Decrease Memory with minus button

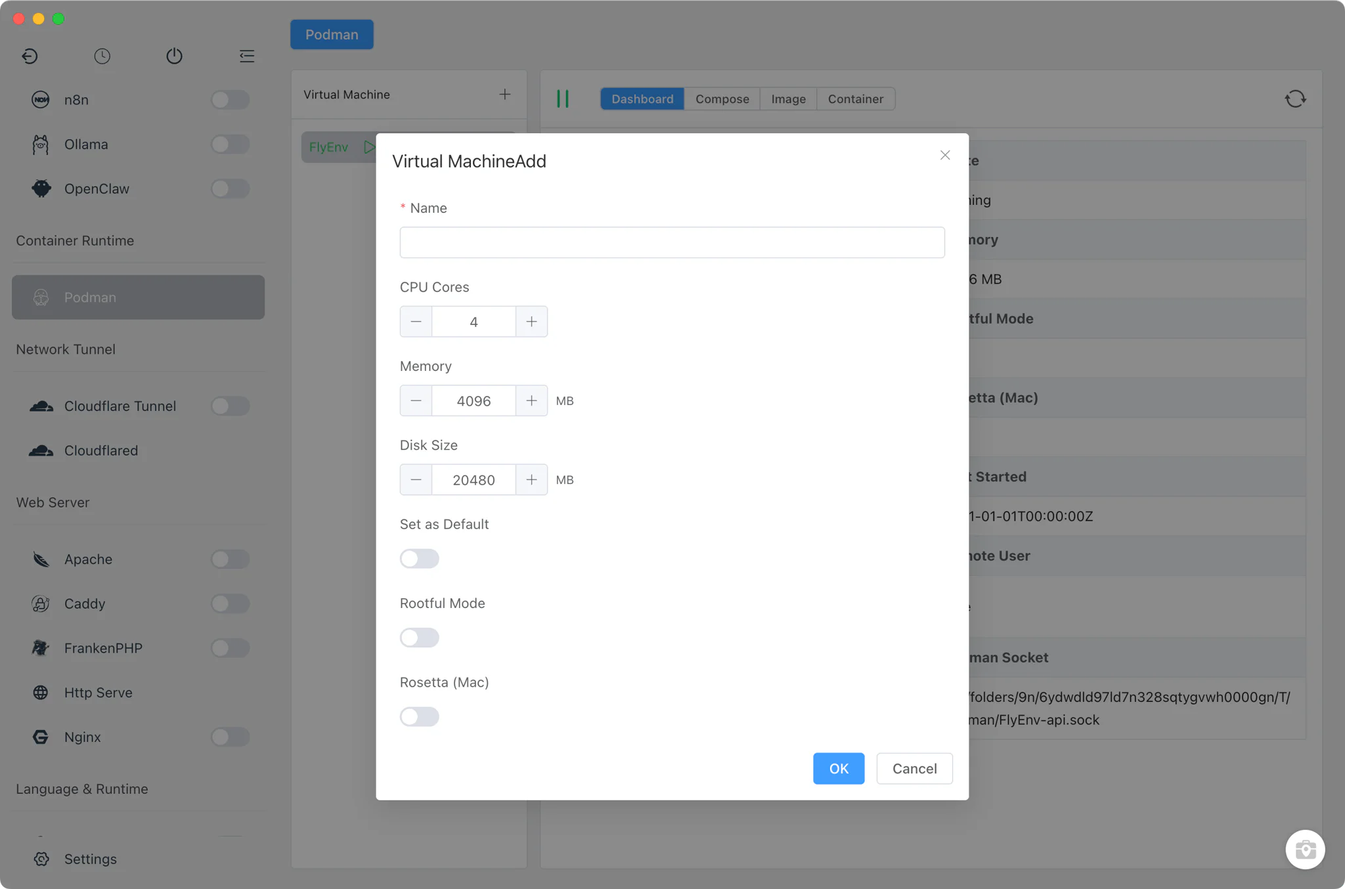pyautogui.click(x=416, y=401)
